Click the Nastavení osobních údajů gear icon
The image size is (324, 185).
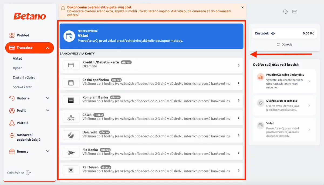click(x=12, y=136)
